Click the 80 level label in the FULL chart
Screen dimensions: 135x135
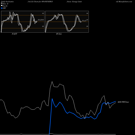point(87,13)
